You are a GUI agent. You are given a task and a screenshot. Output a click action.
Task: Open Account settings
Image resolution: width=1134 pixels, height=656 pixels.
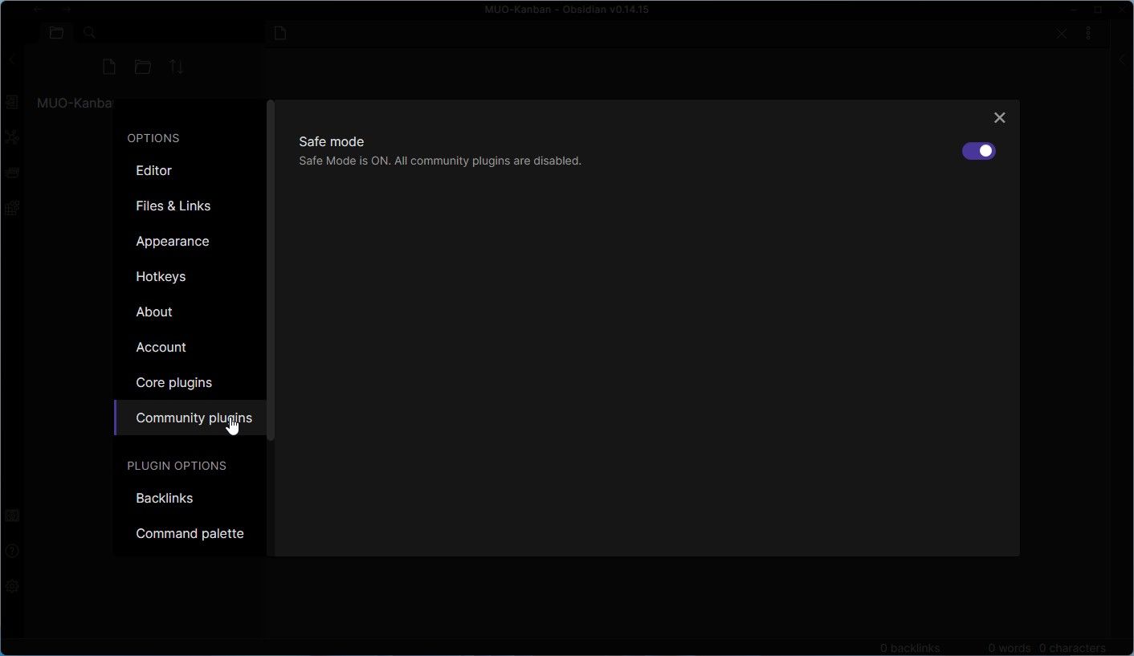point(161,347)
